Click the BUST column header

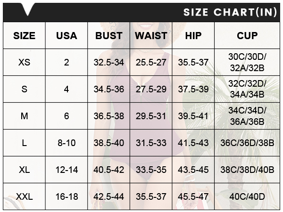pos(109,36)
